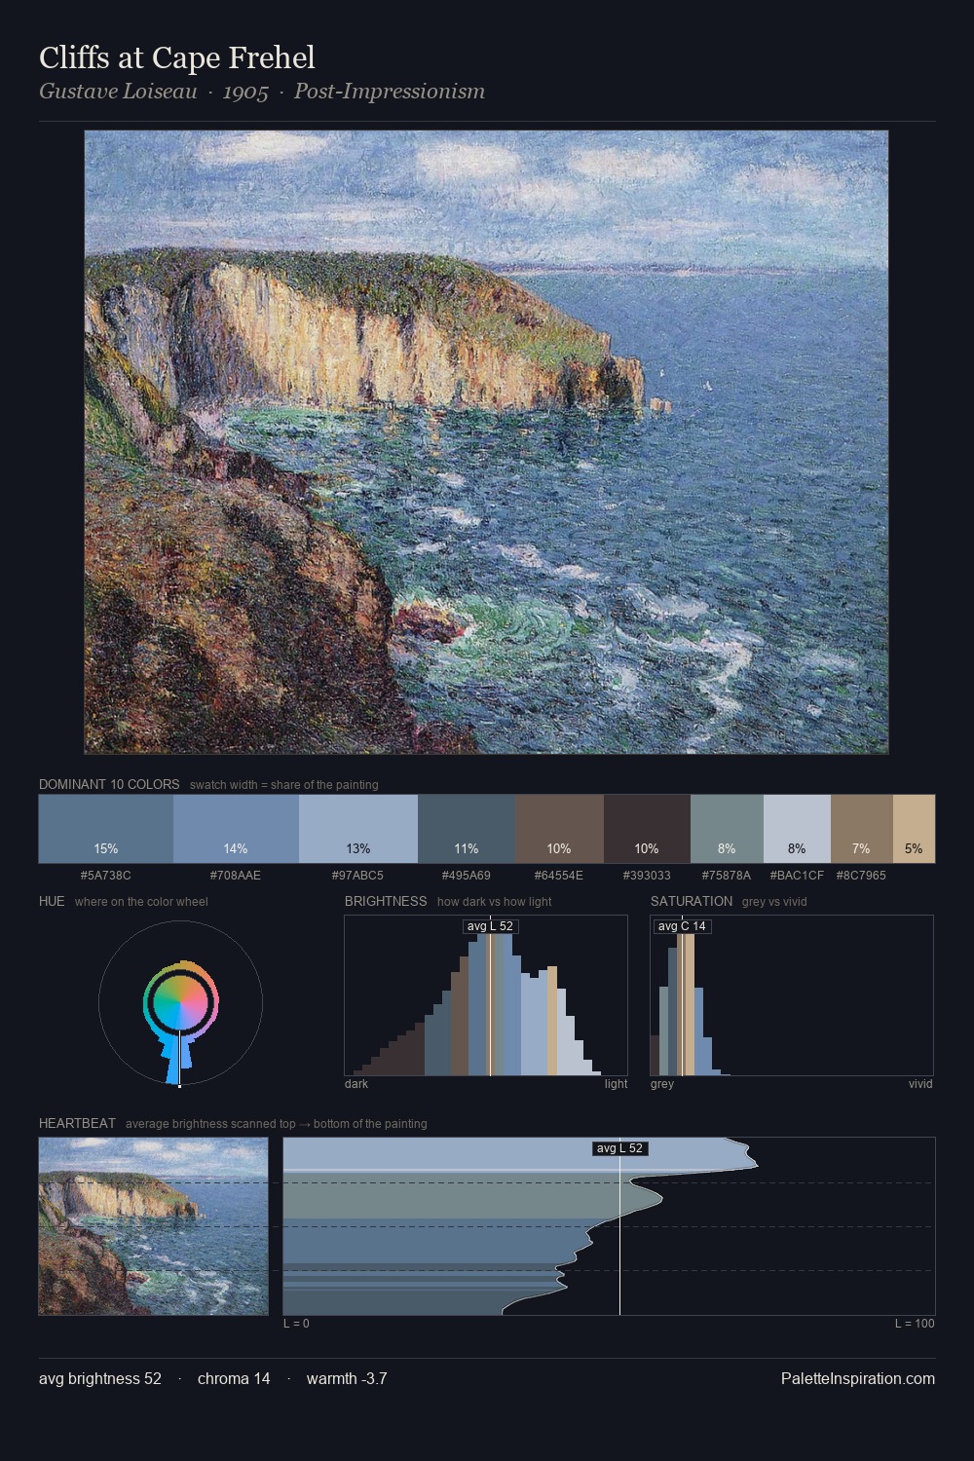
Task: Click the hex code '#5A738C'
Action: 105,876
